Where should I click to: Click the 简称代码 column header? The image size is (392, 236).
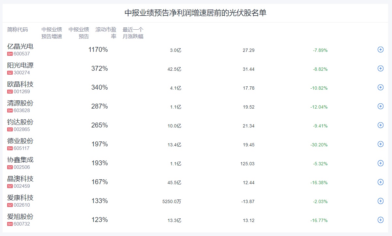click(x=18, y=30)
